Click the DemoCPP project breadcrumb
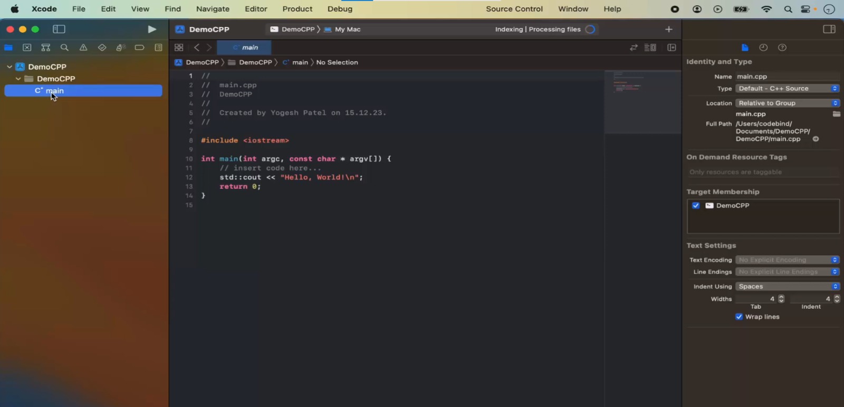The width and height of the screenshot is (844, 407). coord(197,62)
